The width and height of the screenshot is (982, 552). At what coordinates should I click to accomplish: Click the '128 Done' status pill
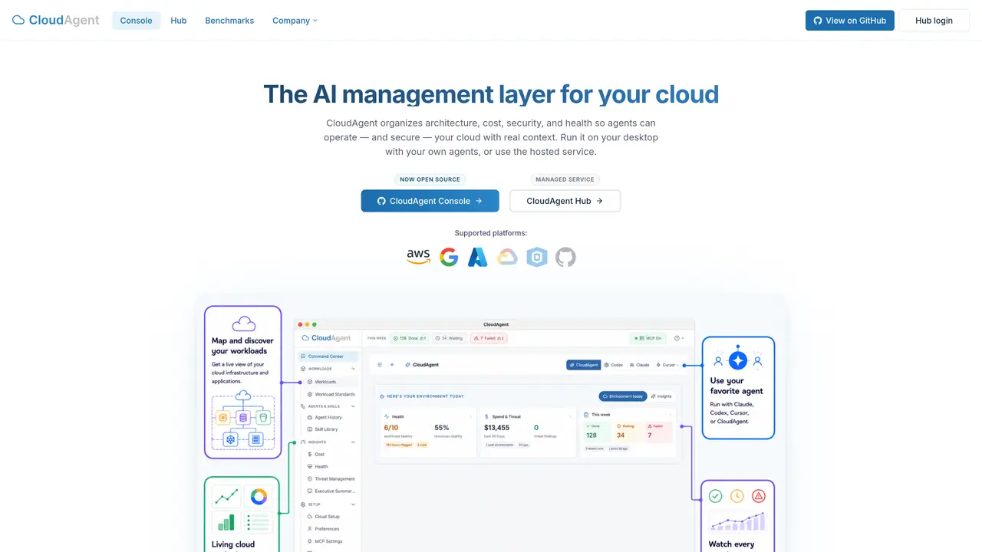pyautogui.click(x=410, y=338)
